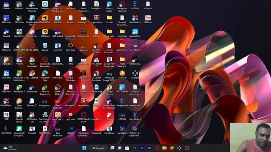271x152 pixels.
Task: Select the RPG Maker VX desktop icon
Action: [97, 62]
